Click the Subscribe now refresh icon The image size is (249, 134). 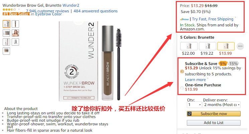(x=190, y=114)
